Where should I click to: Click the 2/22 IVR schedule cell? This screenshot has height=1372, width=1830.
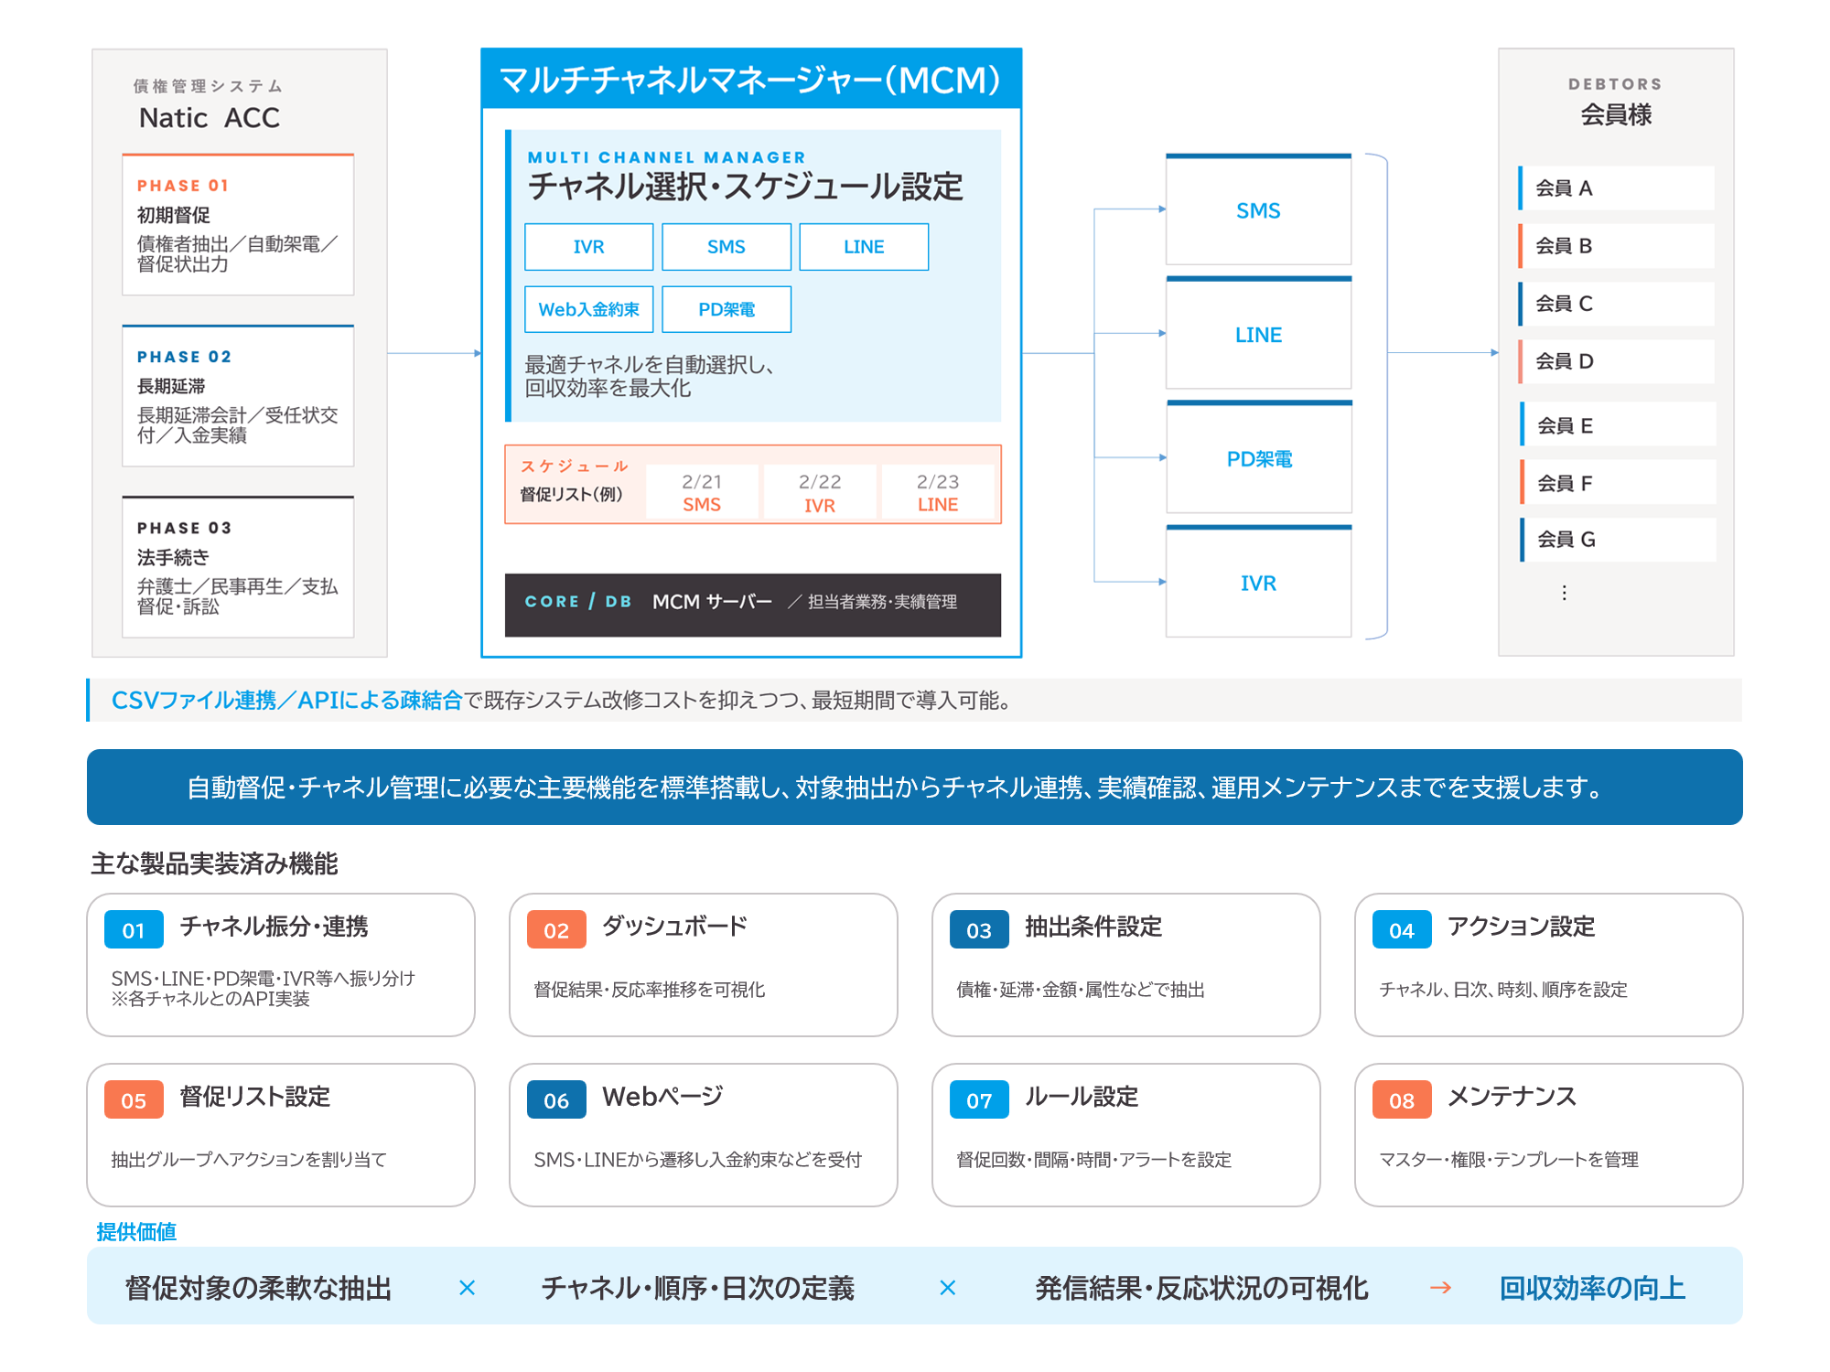[x=820, y=492]
